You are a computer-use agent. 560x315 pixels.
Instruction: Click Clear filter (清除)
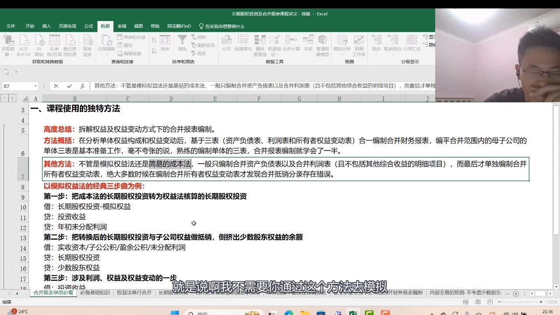[199, 38]
